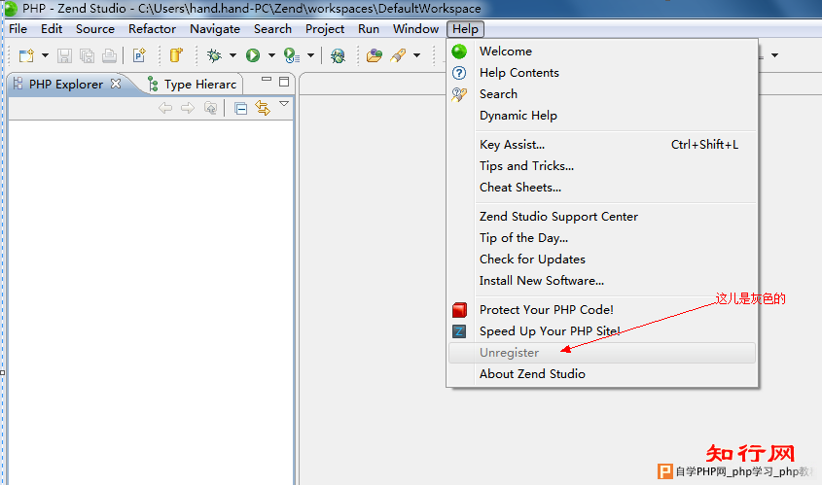The height and width of the screenshot is (485, 822).
Task: Click the Debug bug icon
Action: click(x=214, y=55)
